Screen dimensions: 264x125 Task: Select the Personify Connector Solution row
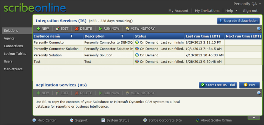147,49
